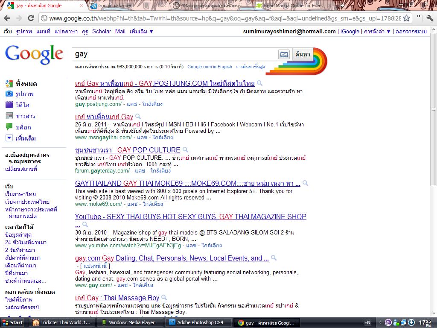
Task: Open การตั้งค่า settings dropdown
Action: coord(377,32)
